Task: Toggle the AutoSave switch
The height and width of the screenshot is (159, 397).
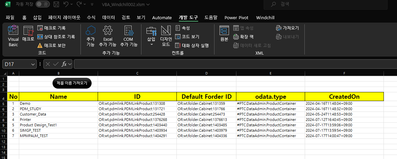Action: pos(42,4)
